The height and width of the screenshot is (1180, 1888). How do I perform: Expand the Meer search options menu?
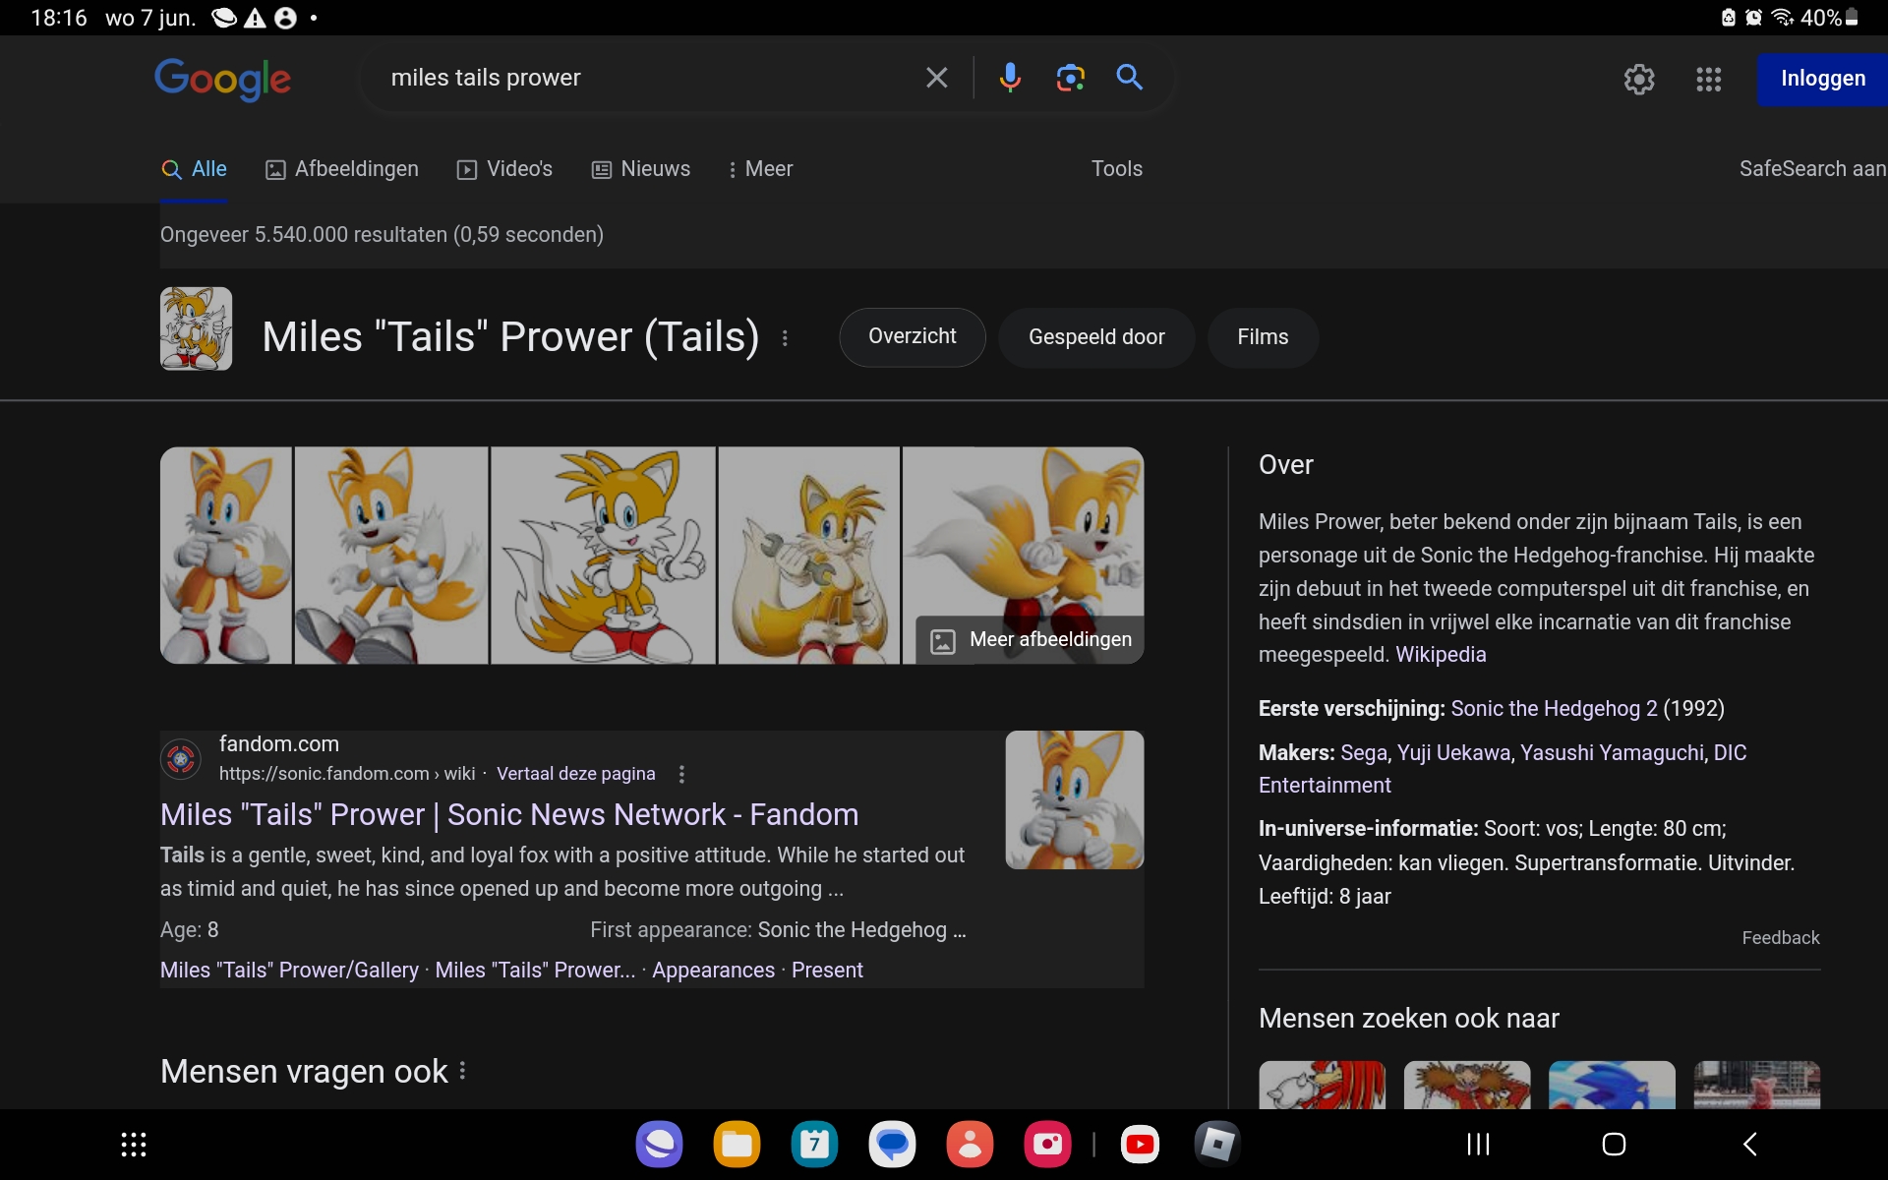pos(760,169)
